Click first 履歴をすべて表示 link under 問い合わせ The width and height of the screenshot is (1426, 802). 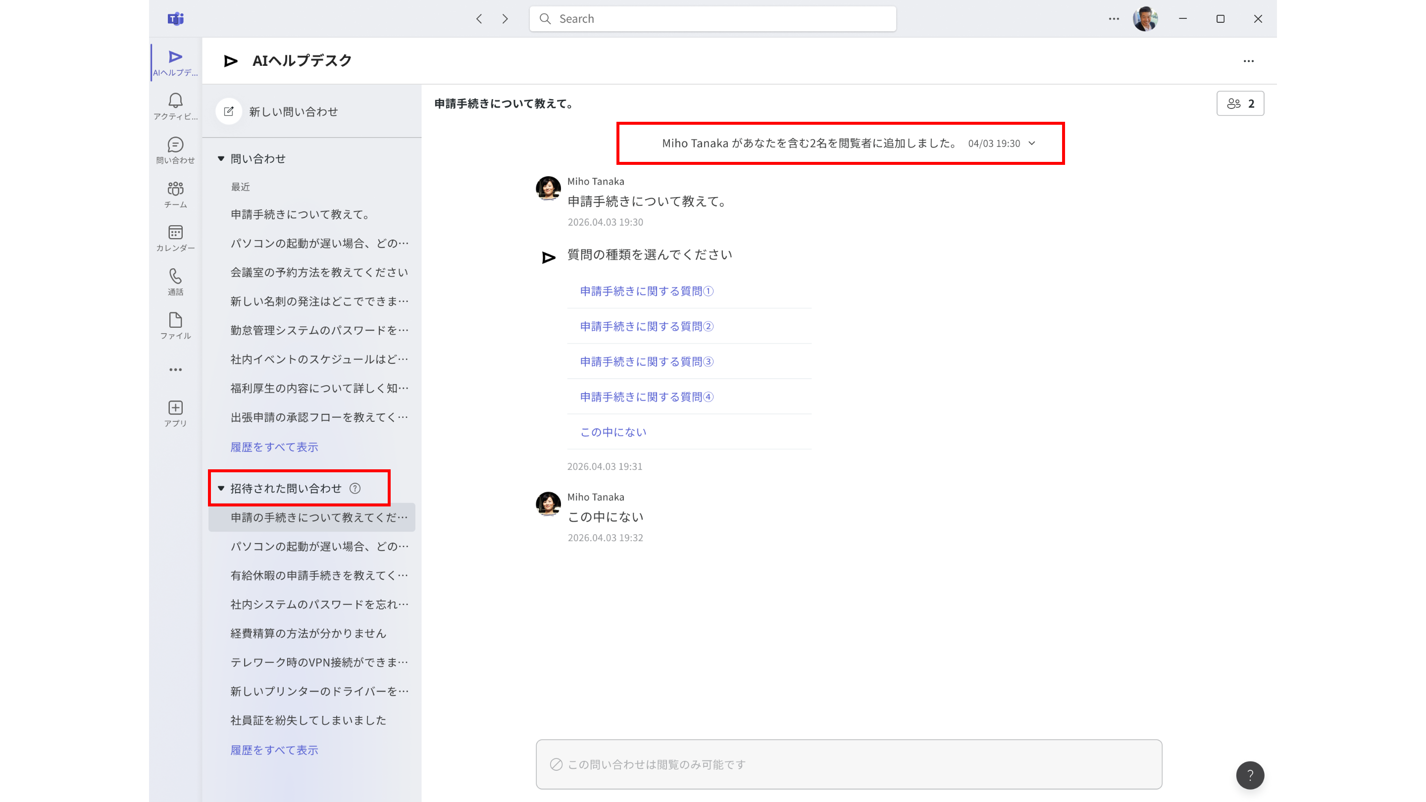pos(274,447)
